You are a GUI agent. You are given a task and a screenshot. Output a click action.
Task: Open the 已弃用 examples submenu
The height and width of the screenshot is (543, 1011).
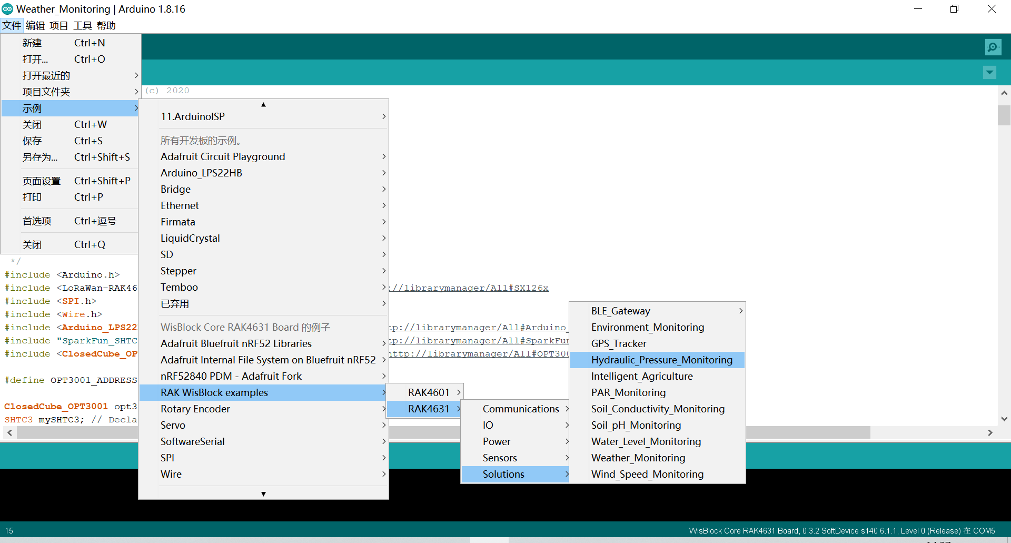pos(264,303)
